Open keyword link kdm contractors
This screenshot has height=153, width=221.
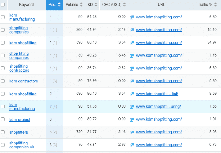[x=24, y=81]
